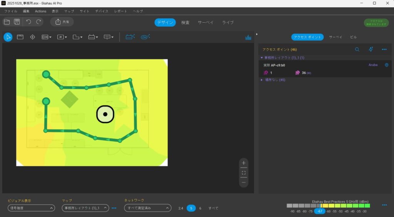Select the arrow pointer tool
The image size is (394, 217).
8,37
